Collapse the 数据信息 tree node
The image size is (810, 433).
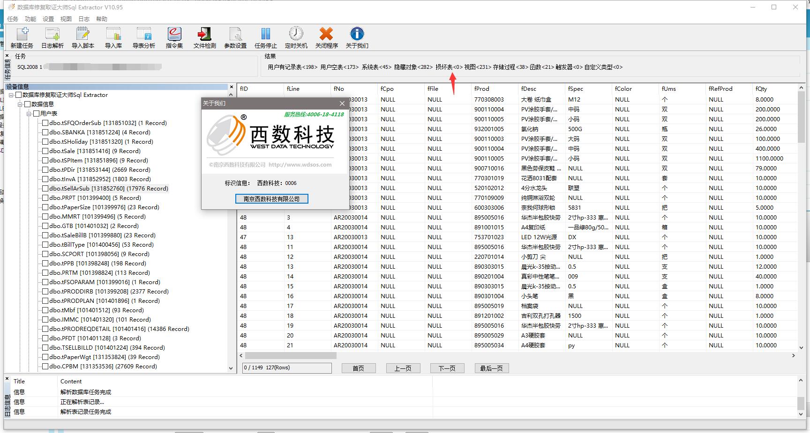[20, 104]
